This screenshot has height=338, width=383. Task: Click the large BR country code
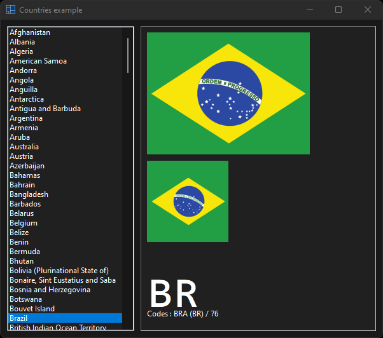(x=173, y=294)
